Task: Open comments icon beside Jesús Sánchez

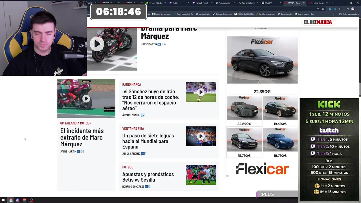Action: pyautogui.click(x=143, y=154)
